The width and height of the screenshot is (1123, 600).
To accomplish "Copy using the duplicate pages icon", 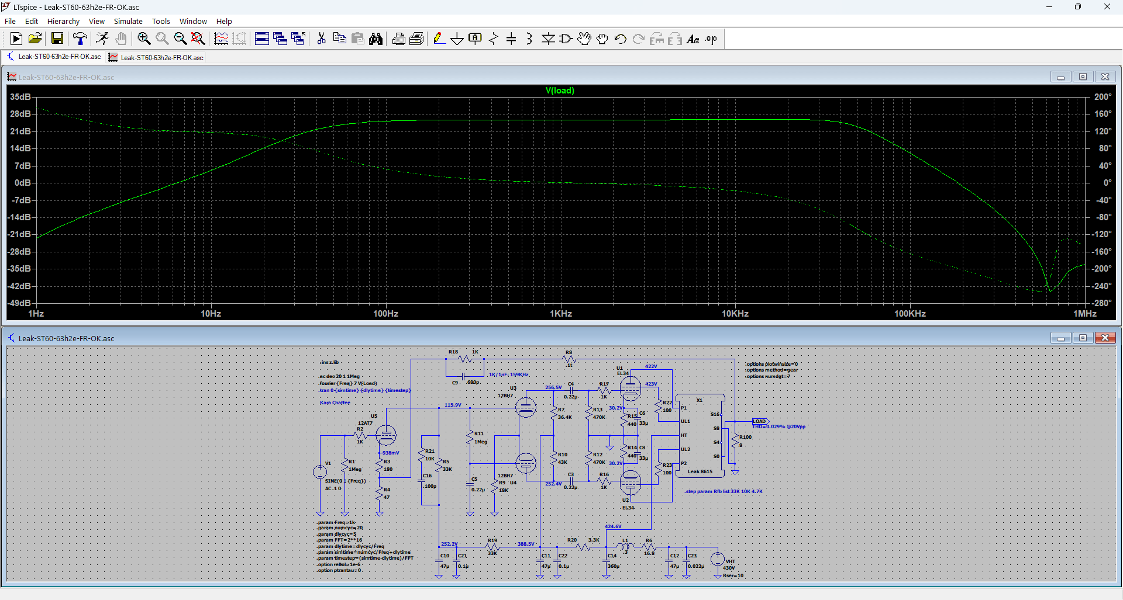I will pyautogui.click(x=339, y=39).
